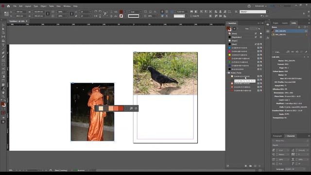The image size is (311, 175).
Task: Open the File menu
Action: coord(15,6)
